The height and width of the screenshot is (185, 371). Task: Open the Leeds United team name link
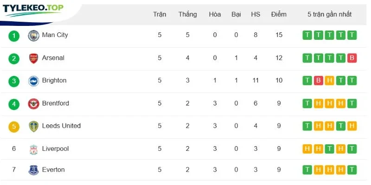[x=61, y=126]
